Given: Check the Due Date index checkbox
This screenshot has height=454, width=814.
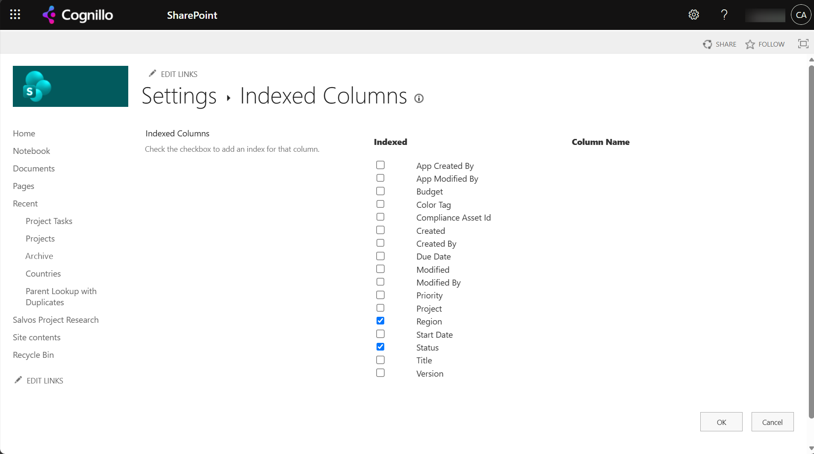Looking at the screenshot, I should [x=380, y=256].
